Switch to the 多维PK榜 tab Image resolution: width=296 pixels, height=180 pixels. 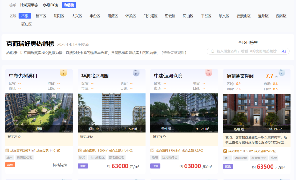[x=51, y=5]
